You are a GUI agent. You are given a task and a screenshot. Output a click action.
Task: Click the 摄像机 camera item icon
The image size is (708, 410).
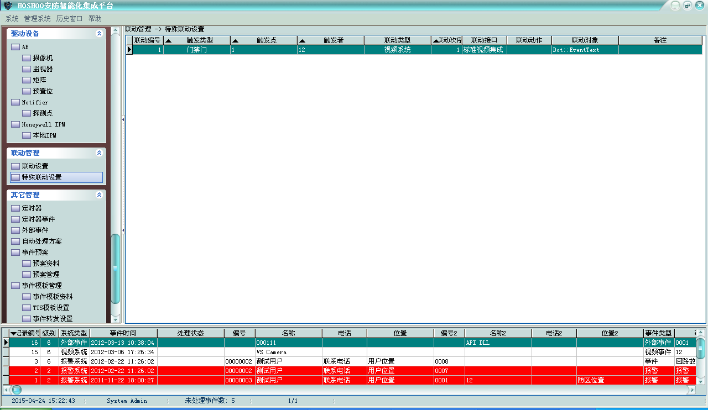27,58
